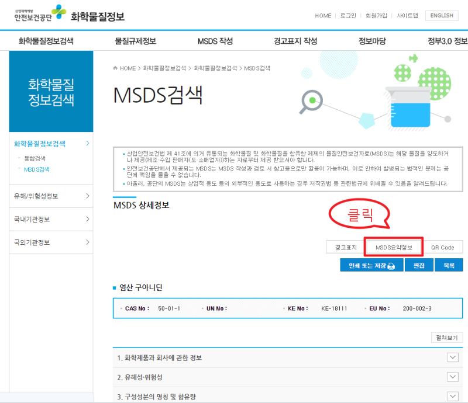Click the home icon in the breadcrumb

coord(115,68)
